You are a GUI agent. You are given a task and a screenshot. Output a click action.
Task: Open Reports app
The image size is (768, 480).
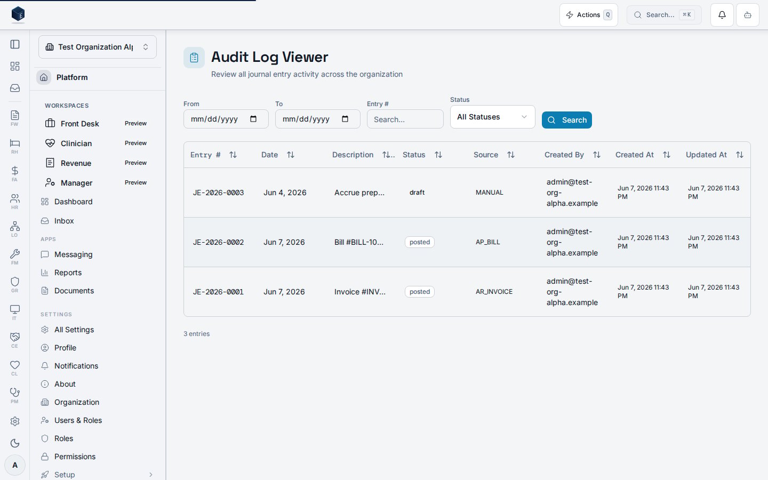coord(98,273)
